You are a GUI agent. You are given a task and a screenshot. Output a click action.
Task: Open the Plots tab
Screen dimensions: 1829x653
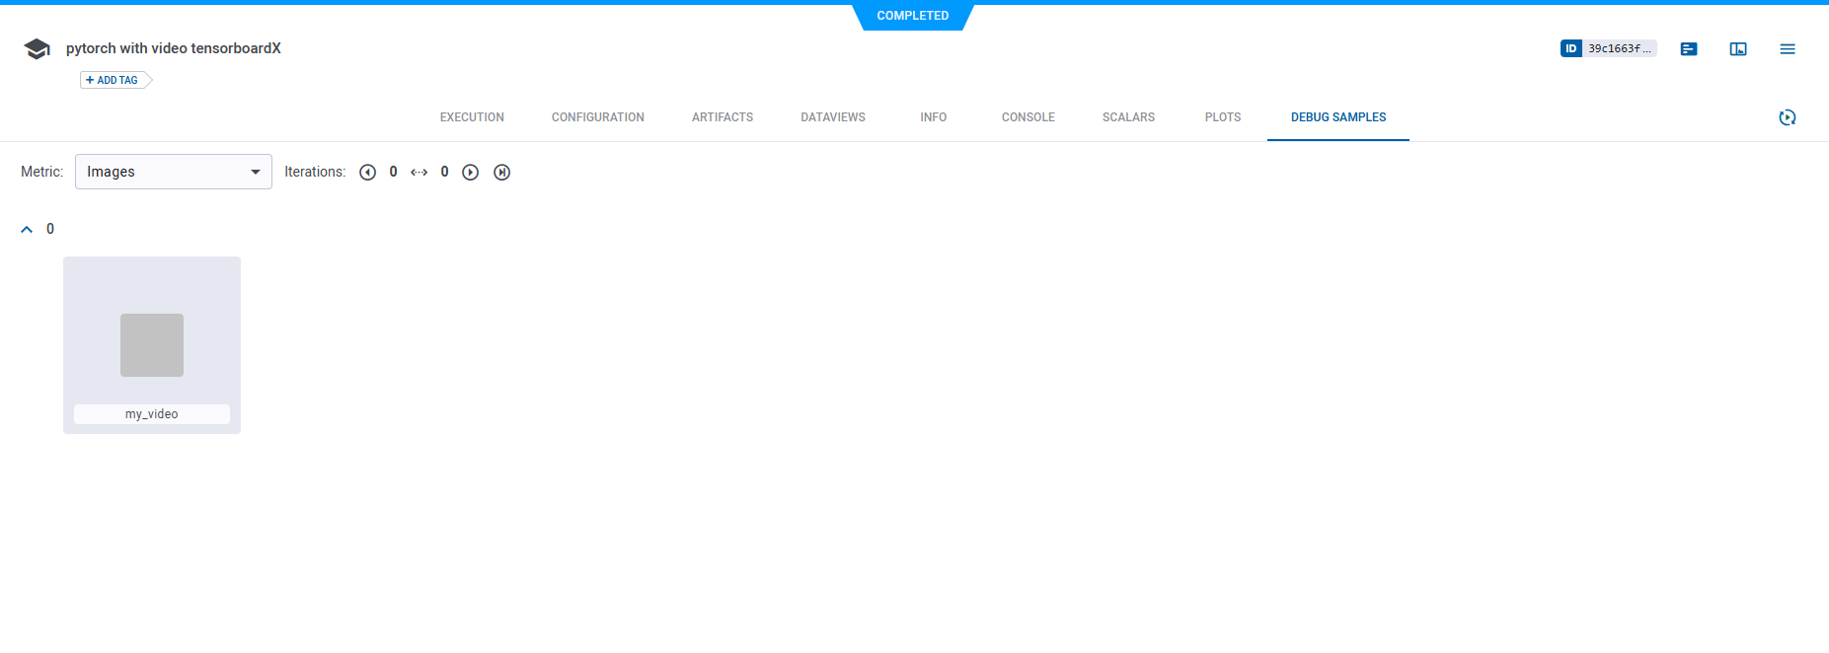[1222, 117]
